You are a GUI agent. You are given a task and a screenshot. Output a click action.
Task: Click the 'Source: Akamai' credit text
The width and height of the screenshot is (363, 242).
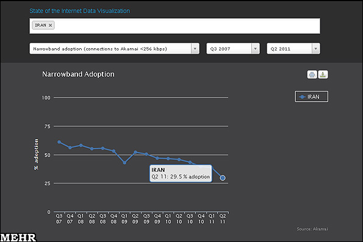312,229
